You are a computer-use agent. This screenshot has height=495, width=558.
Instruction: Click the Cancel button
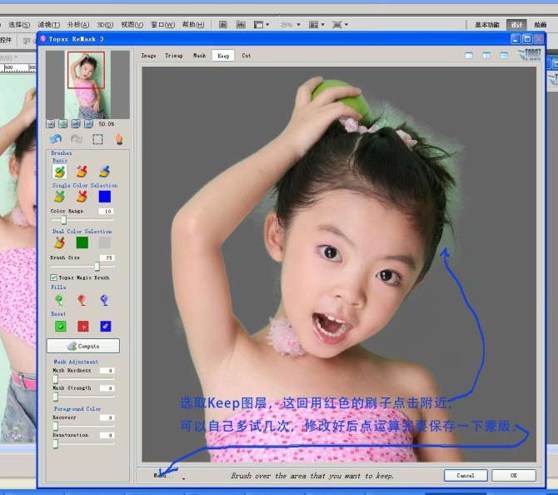tap(466, 475)
